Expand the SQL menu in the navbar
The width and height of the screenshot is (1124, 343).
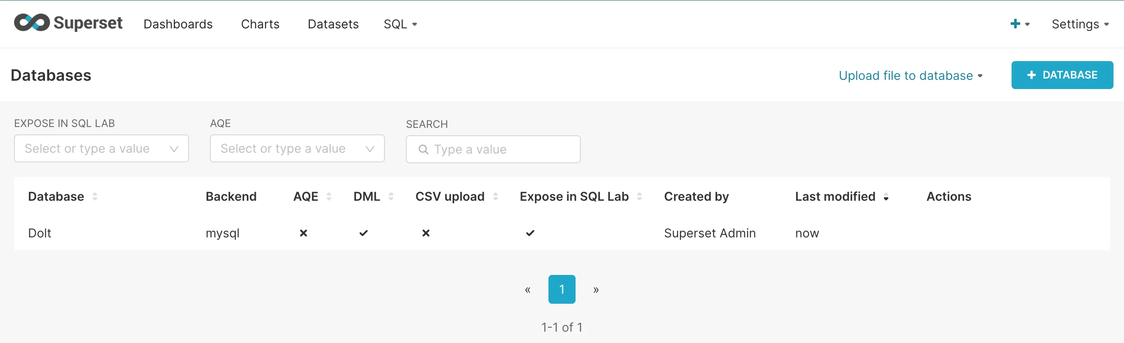[x=400, y=24]
